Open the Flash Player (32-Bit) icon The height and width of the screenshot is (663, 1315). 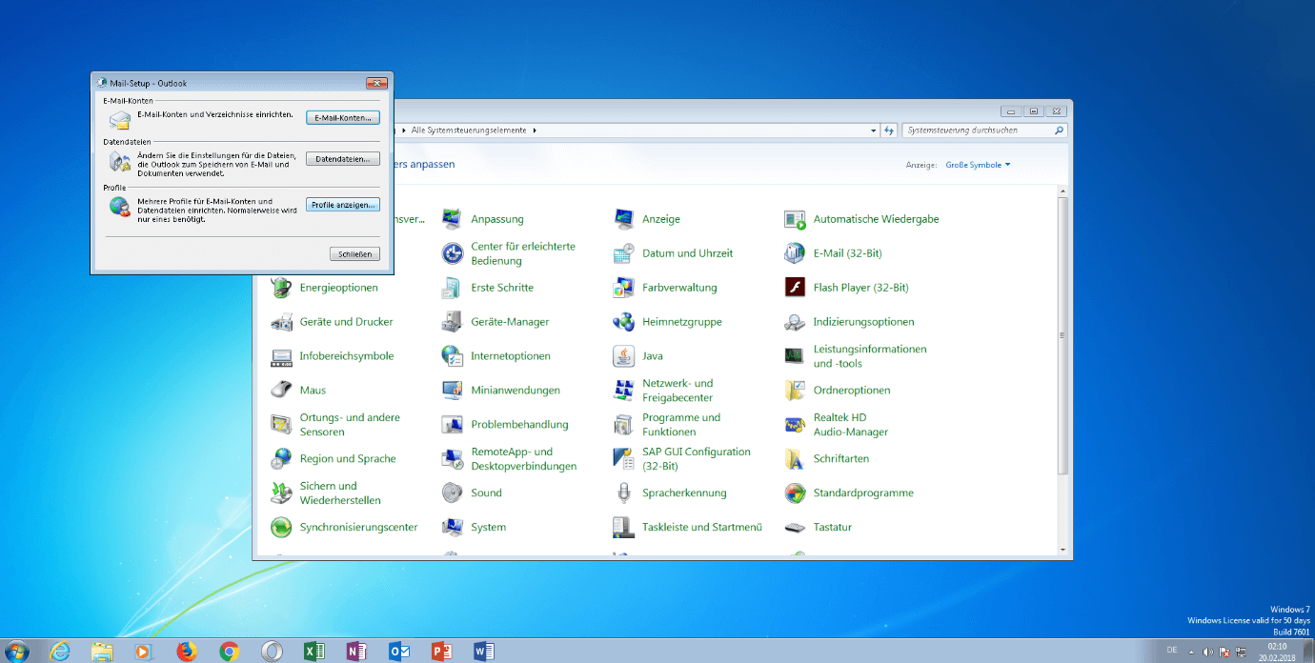coord(795,288)
